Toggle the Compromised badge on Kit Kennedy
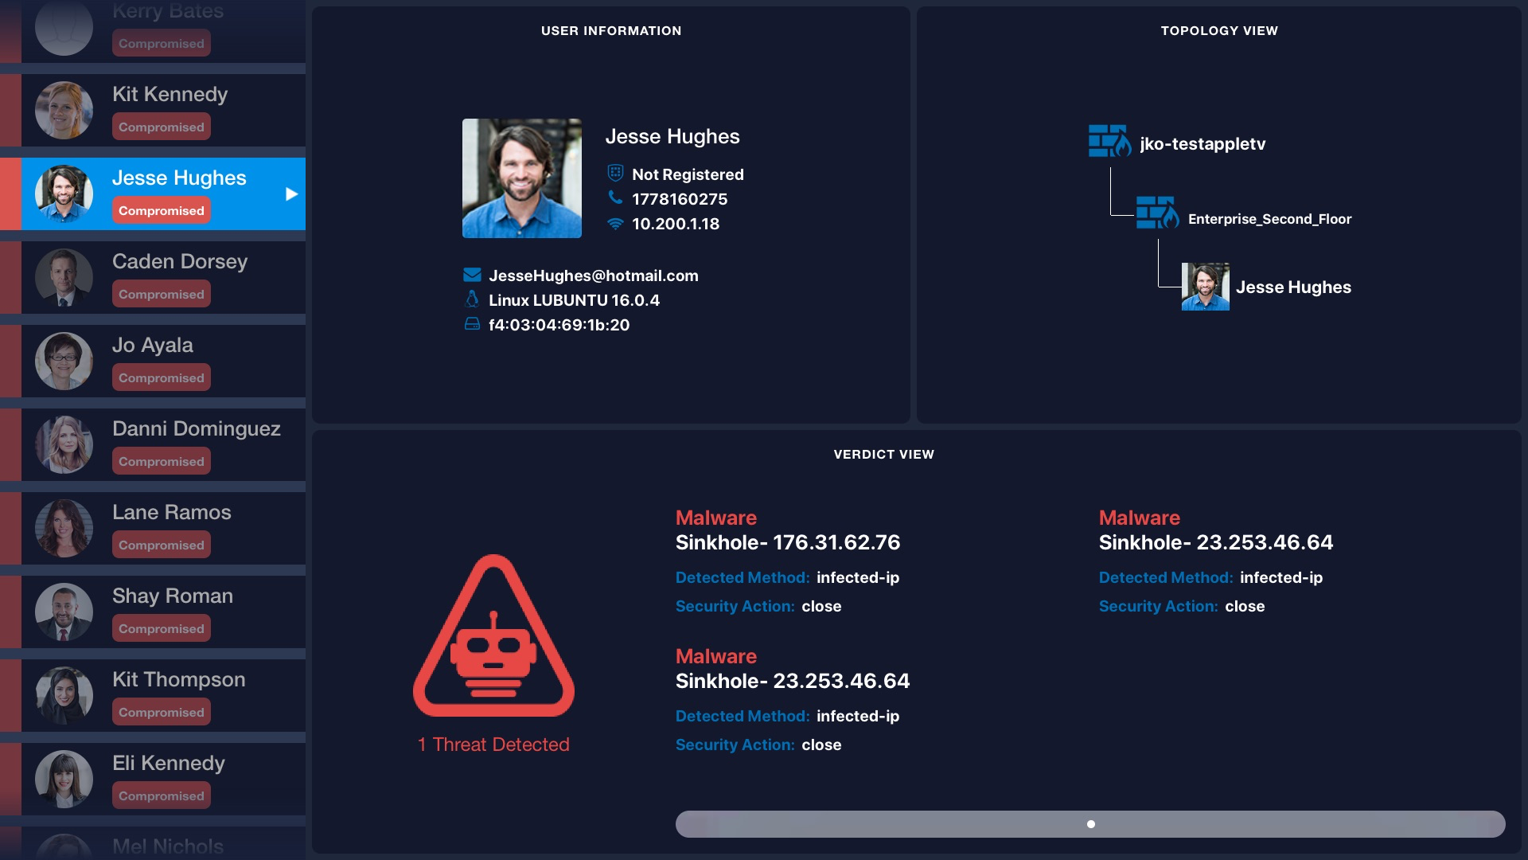 pos(162,126)
